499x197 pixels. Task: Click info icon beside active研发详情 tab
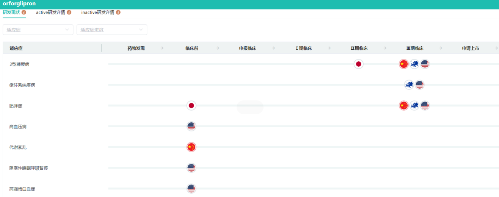point(69,13)
